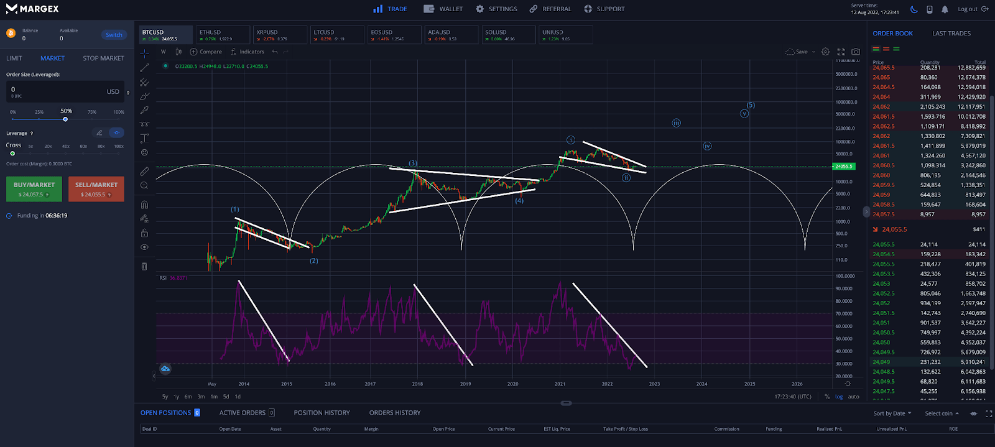Open chart settings gear icon
The image size is (995, 447).
pyautogui.click(x=825, y=52)
